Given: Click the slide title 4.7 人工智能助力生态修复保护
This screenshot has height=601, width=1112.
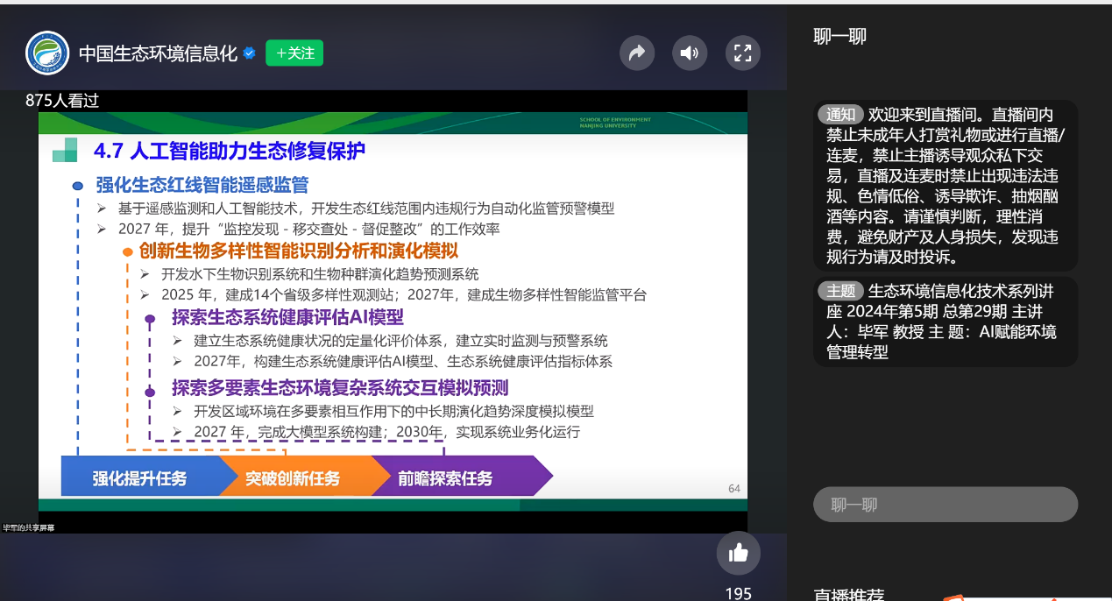Looking at the screenshot, I should pyautogui.click(x=230, y=151).
